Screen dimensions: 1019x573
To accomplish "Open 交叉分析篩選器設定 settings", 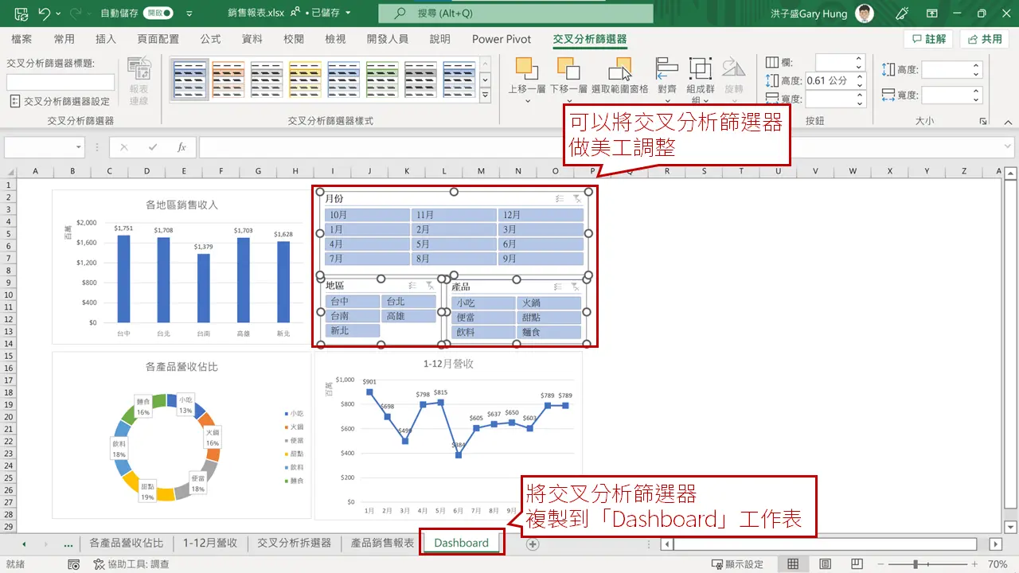I will coord(61,101).
